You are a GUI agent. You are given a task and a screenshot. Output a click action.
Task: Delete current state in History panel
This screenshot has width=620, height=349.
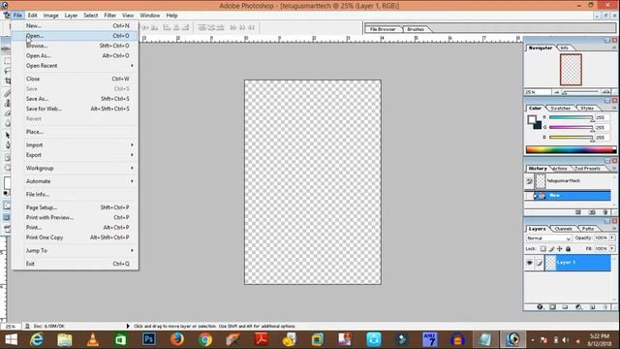click(605, 212)
